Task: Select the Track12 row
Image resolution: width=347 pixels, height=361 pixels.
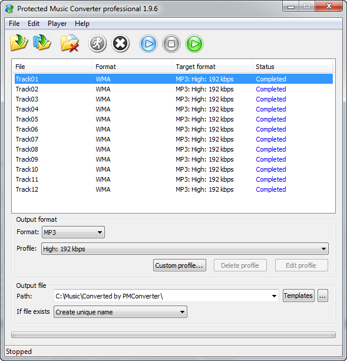Action: [x=174, y=189]
